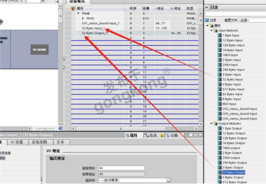
Task: Collapse the catalog panel header chevron
Action: [x=207, y=7]
